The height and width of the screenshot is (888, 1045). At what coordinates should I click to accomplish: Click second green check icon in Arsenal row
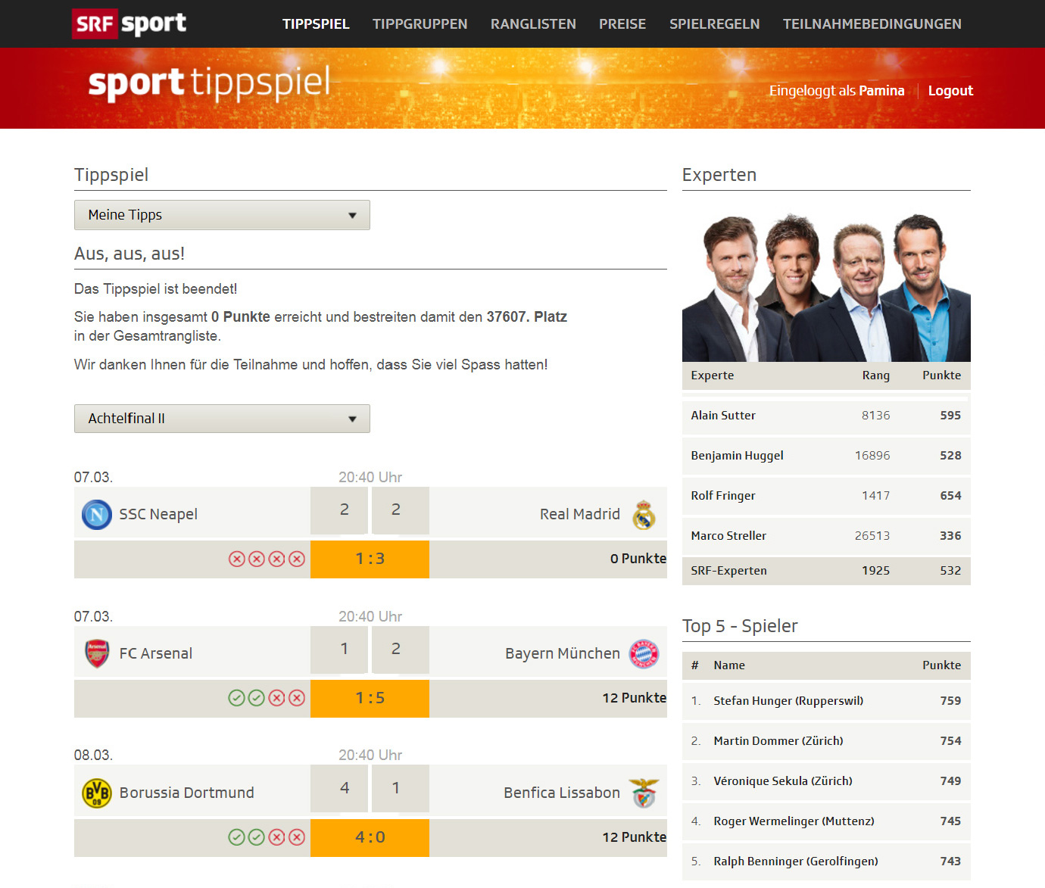tap(257, 698)
